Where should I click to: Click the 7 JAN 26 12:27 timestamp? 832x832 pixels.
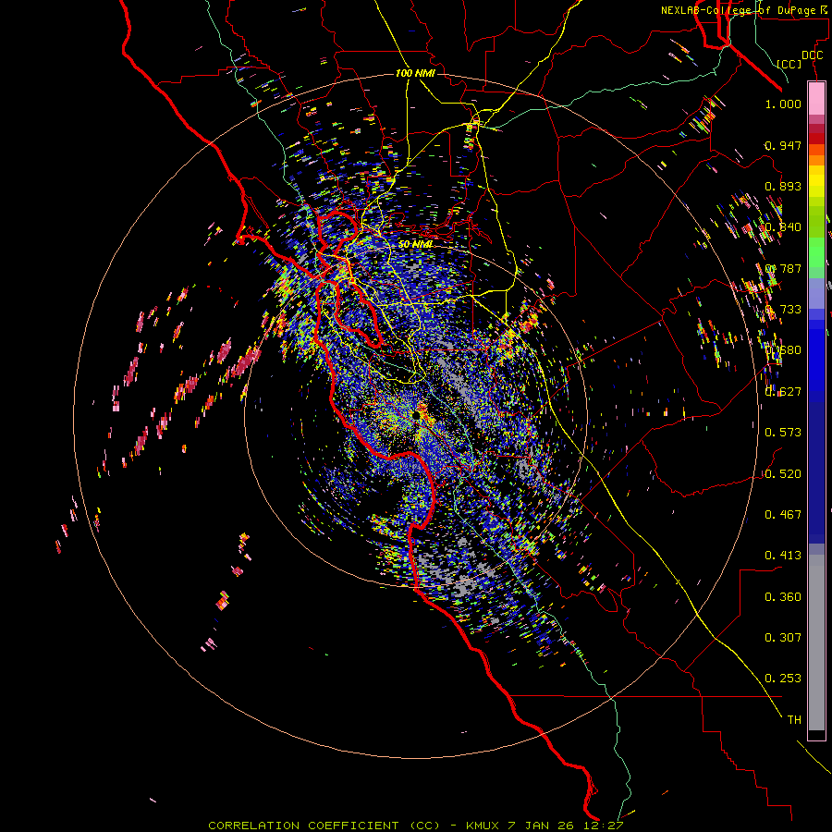point(565,826)
